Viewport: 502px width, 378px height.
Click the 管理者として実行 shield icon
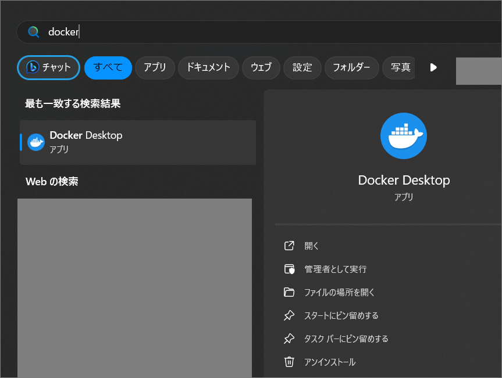(x=289, y=269)
